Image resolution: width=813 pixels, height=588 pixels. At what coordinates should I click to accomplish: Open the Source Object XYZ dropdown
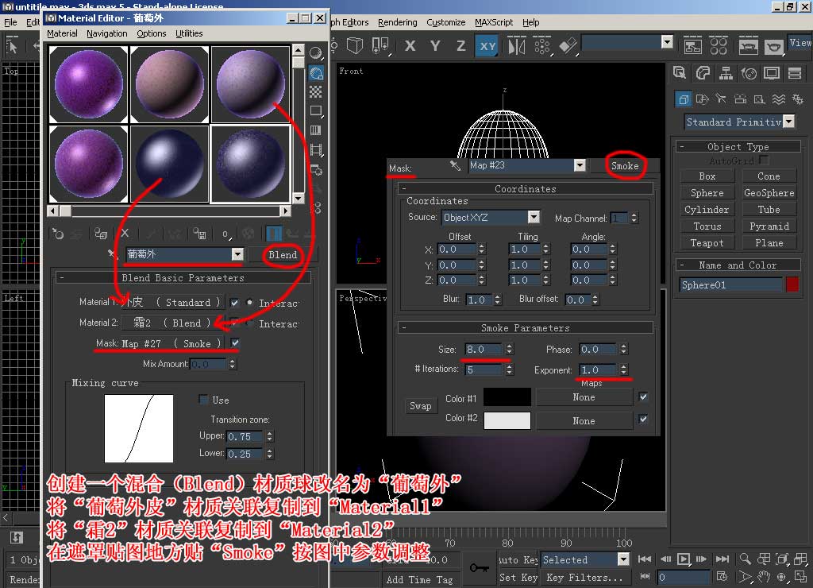(534, 217)
